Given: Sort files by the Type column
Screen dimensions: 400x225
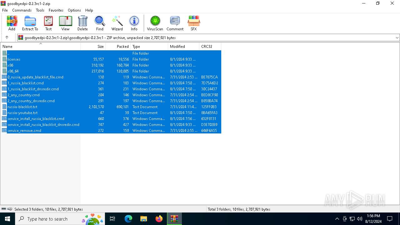Looking at the screenshot, I should [x=149, y=46].
